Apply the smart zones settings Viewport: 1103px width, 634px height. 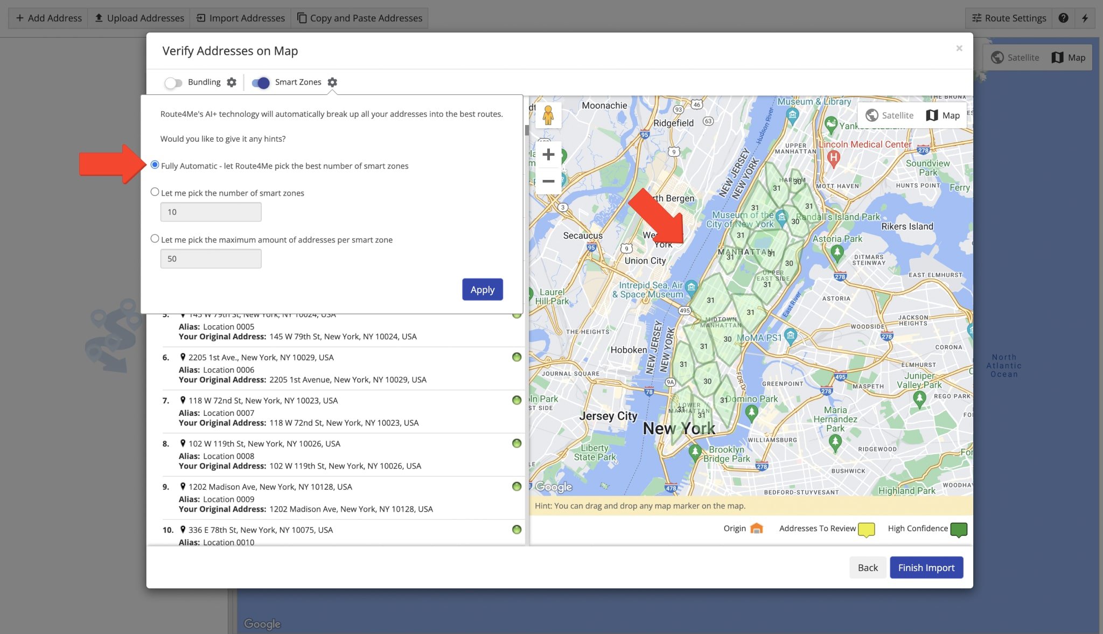[x=483, y=289]
